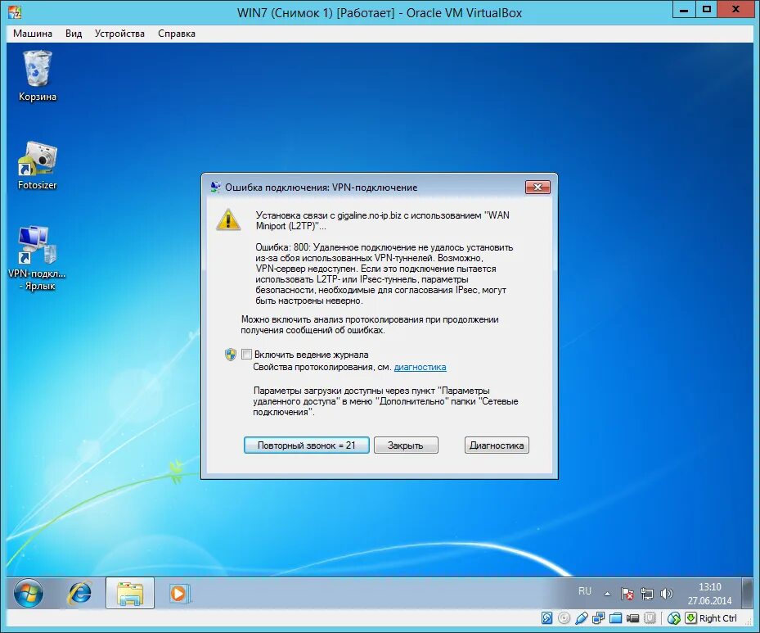This screenshot has width=760, height=633.
Task: Open the 13:10 27.06.2014 taskbar clock
Action: 709,594
